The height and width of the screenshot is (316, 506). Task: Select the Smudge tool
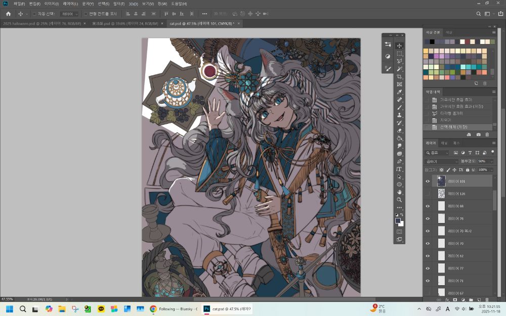click(x=399, y=146)
